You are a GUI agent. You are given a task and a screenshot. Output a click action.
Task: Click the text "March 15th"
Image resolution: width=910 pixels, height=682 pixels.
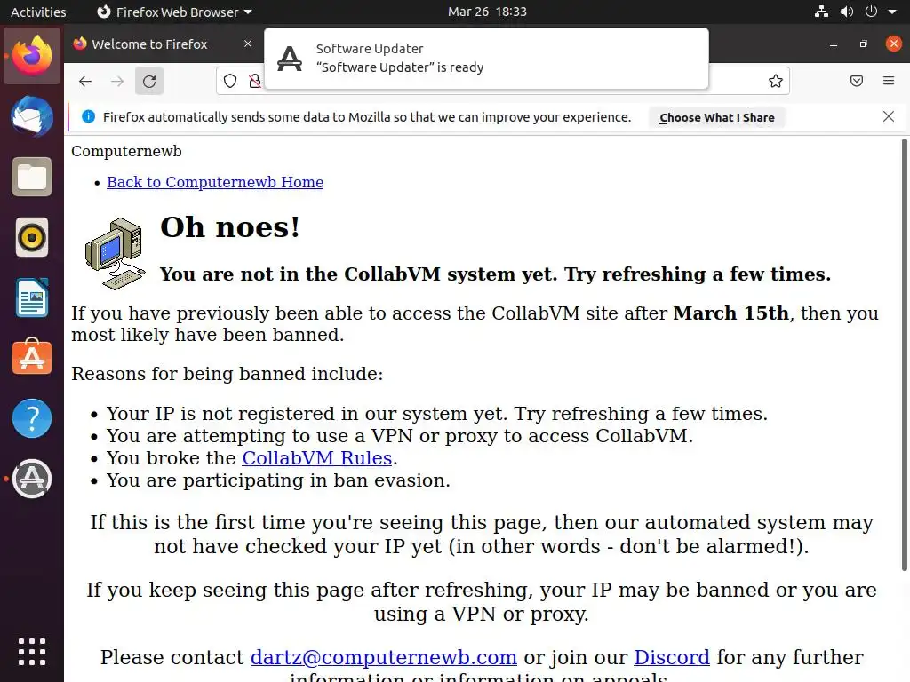pos(731,313)
